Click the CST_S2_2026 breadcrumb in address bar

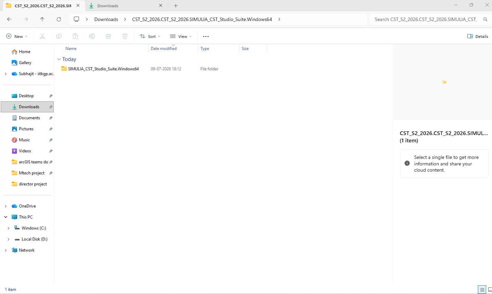(x=202, y=19)
